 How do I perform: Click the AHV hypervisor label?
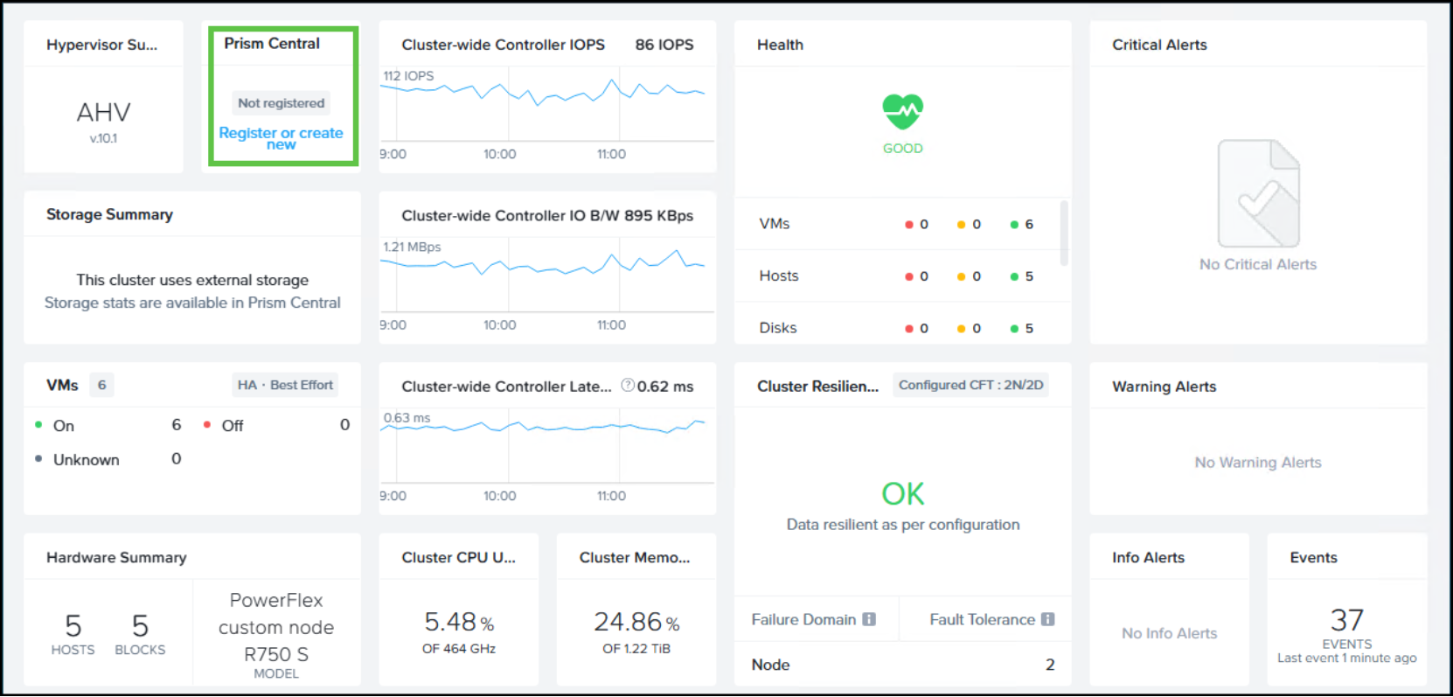[103, 112]
